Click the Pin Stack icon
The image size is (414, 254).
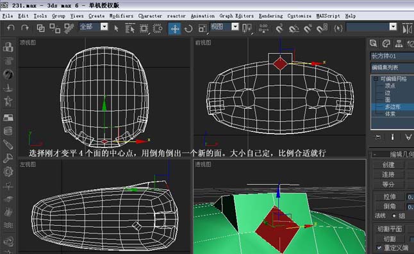[x=377, y=137]
